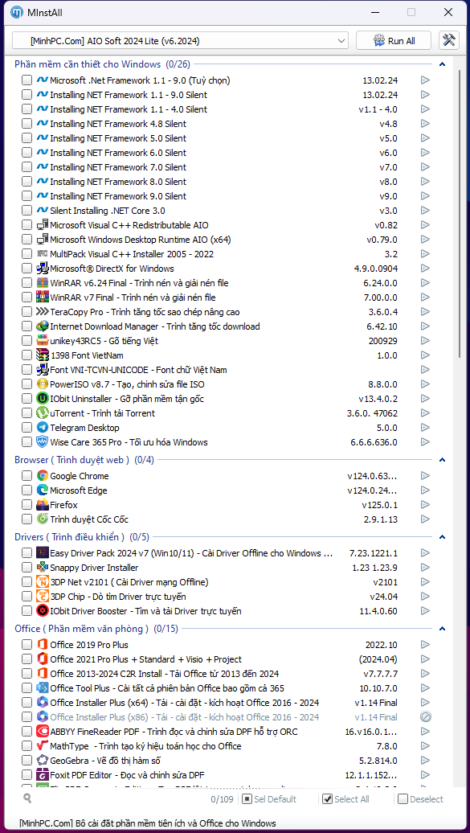The width and height of the screenshot is (470, 833).
Task: Run MathType installer play arrow
Action: (425, 746)
